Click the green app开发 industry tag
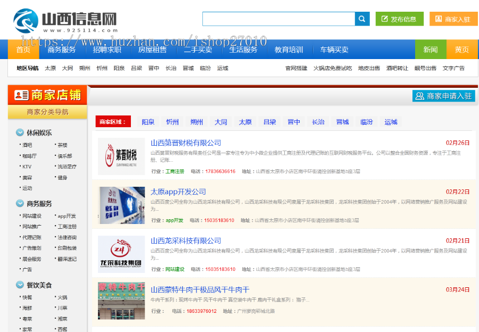The height and width of the screenshot is (332, 479). [x=175, y=220]
